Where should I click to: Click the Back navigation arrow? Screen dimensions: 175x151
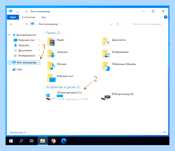pyautogui.click(x=11, y=24)
